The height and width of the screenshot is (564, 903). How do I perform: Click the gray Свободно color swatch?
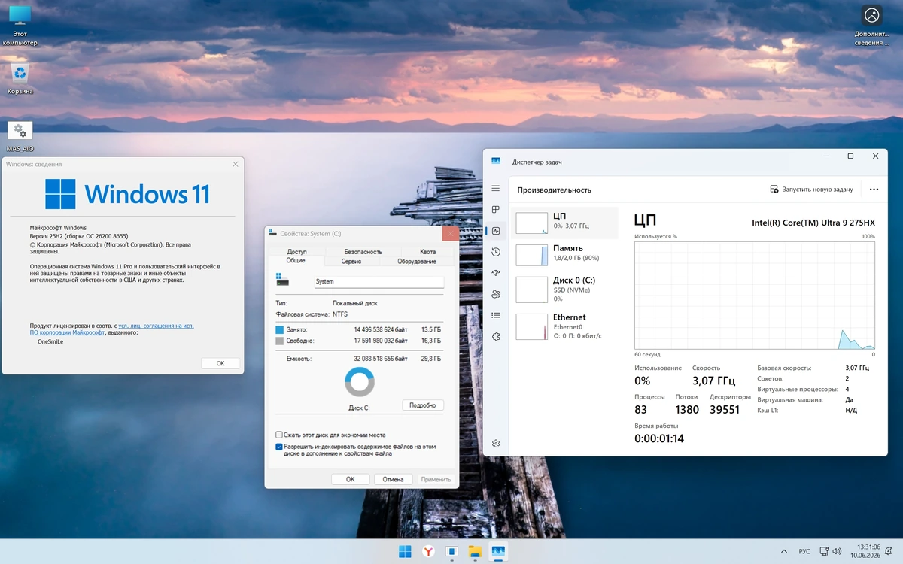(280, 341)
